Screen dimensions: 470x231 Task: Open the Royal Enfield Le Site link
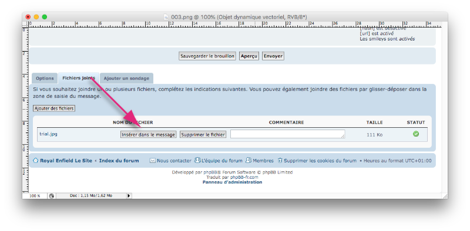66,161
